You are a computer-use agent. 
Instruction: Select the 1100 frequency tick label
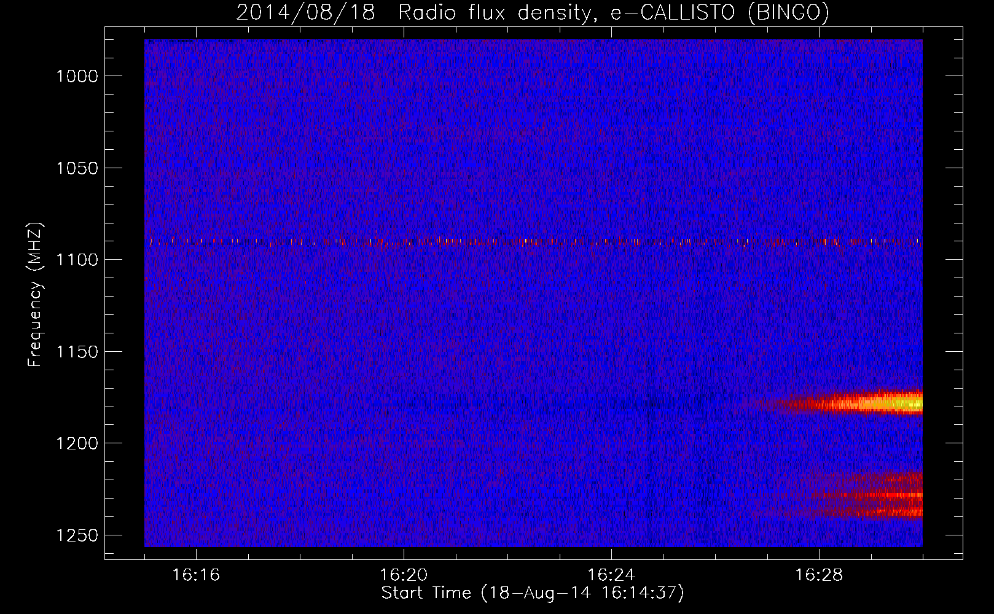(x=77, y=260)
